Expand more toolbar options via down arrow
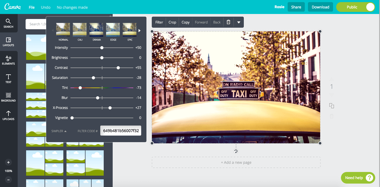Image resolution: width=380 pixels, height=187 pixels. tap(239, 22)
